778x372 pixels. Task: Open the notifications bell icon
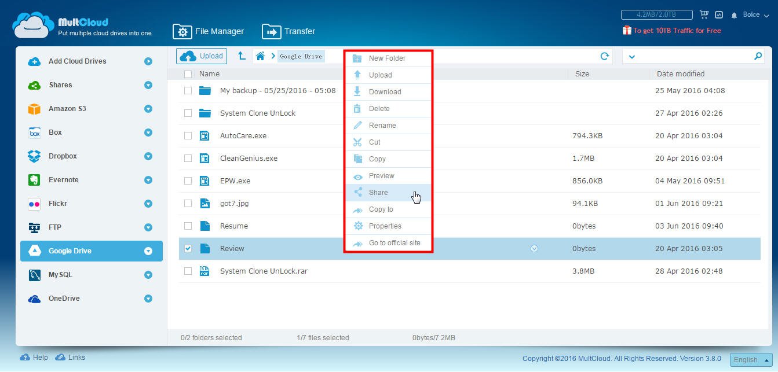click(x=734, y=15)
